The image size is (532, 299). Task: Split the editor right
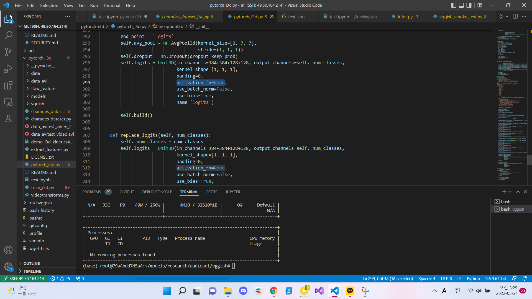(x=515, y=17)
